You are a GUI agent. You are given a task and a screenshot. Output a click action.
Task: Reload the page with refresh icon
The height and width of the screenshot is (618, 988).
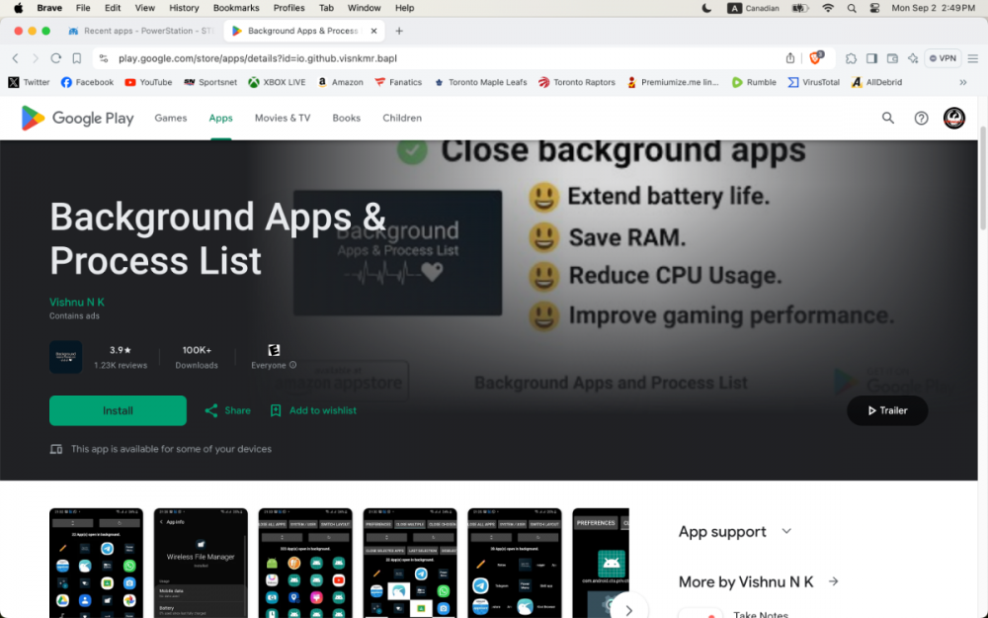[x=56, y=58]
